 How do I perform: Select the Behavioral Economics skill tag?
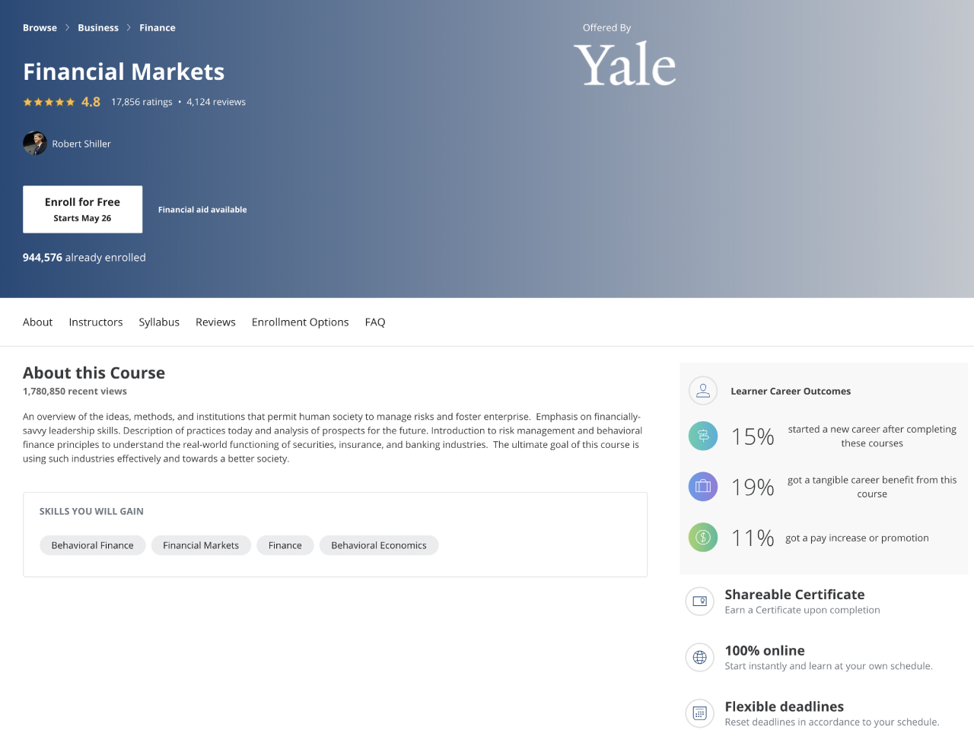[379, 545]
